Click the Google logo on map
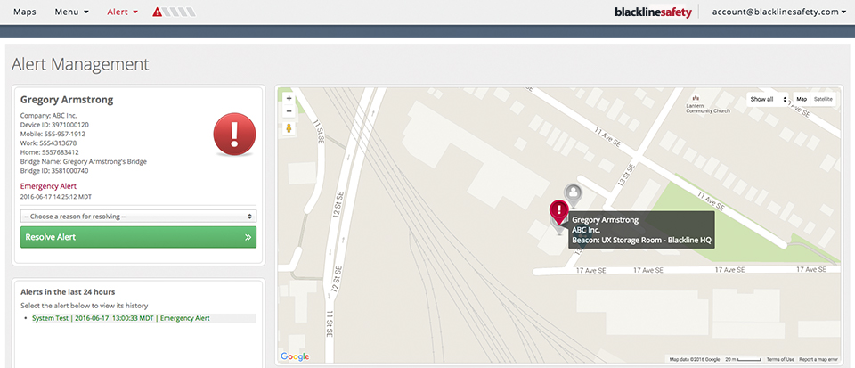The image size is (855, 368). (295, 356)
